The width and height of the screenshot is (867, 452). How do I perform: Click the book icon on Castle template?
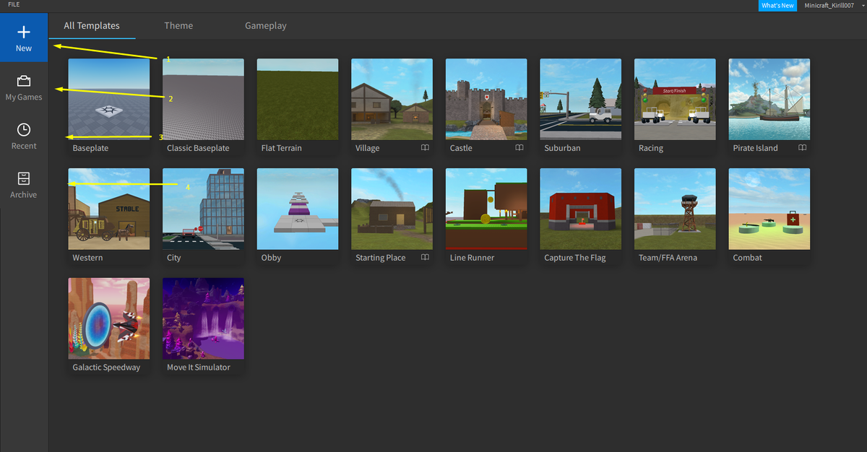point(519,148)
